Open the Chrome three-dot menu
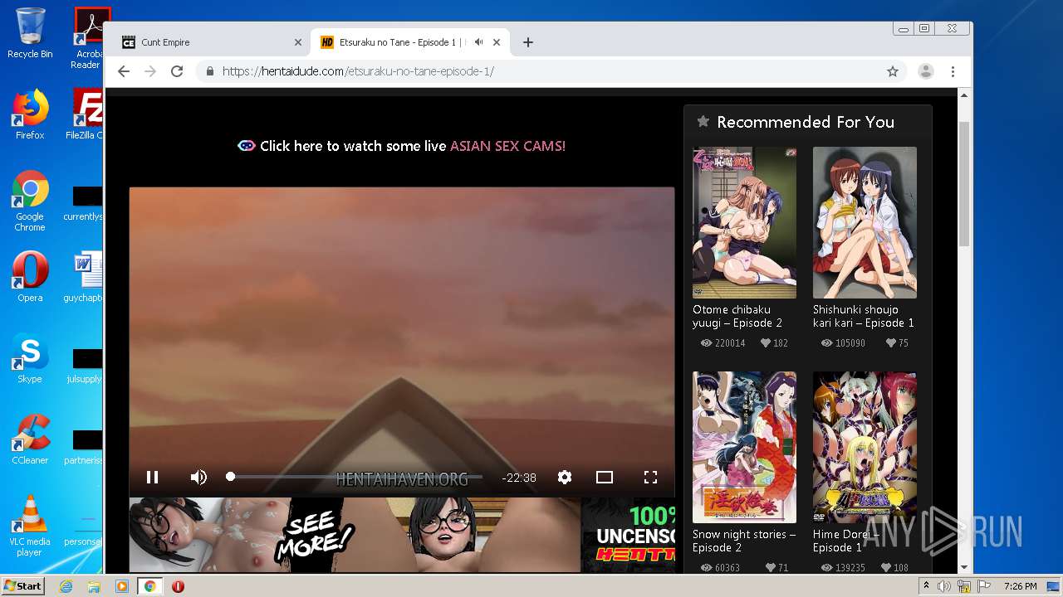Image resolution: width=1063 pixels, height=597 pixels. tap(953, 71)
